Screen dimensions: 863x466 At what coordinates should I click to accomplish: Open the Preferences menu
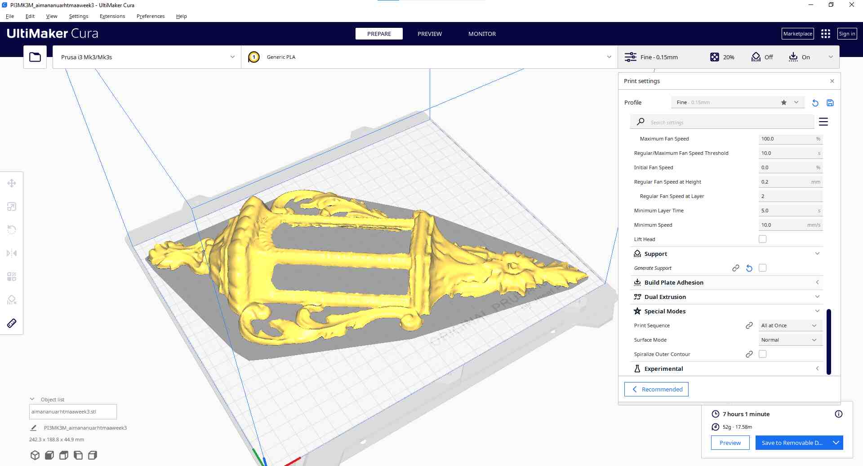click(151, 16)
